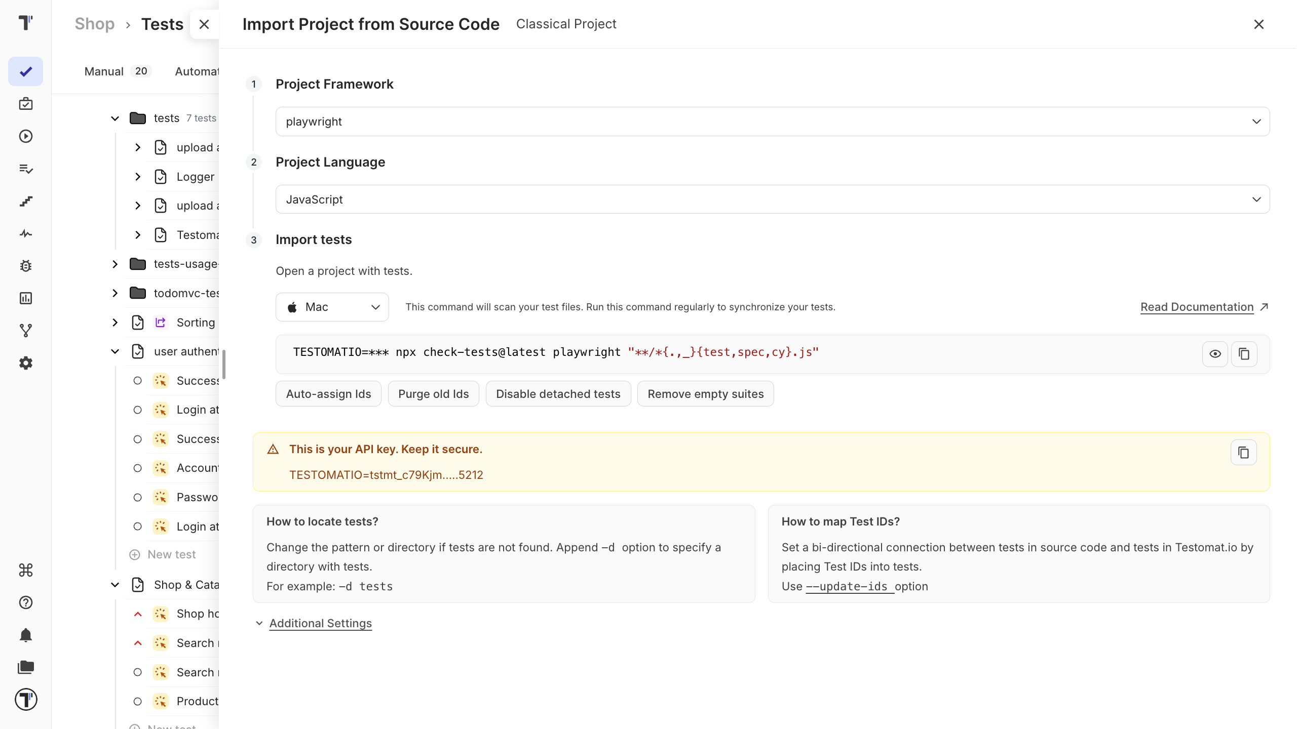Toggle Disable detached tests option
1297x729 pixels.
pos(558,394)
